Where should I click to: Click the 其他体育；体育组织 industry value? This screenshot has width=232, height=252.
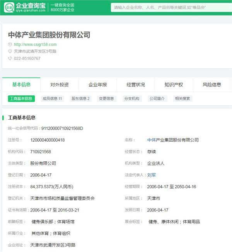pyautogui.click(x=51, y=233)
